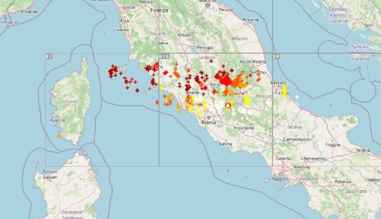Click the red circle lightning marker near L'Aquila
The height and width of the screenshot is (219, 381).
point(228,106)
